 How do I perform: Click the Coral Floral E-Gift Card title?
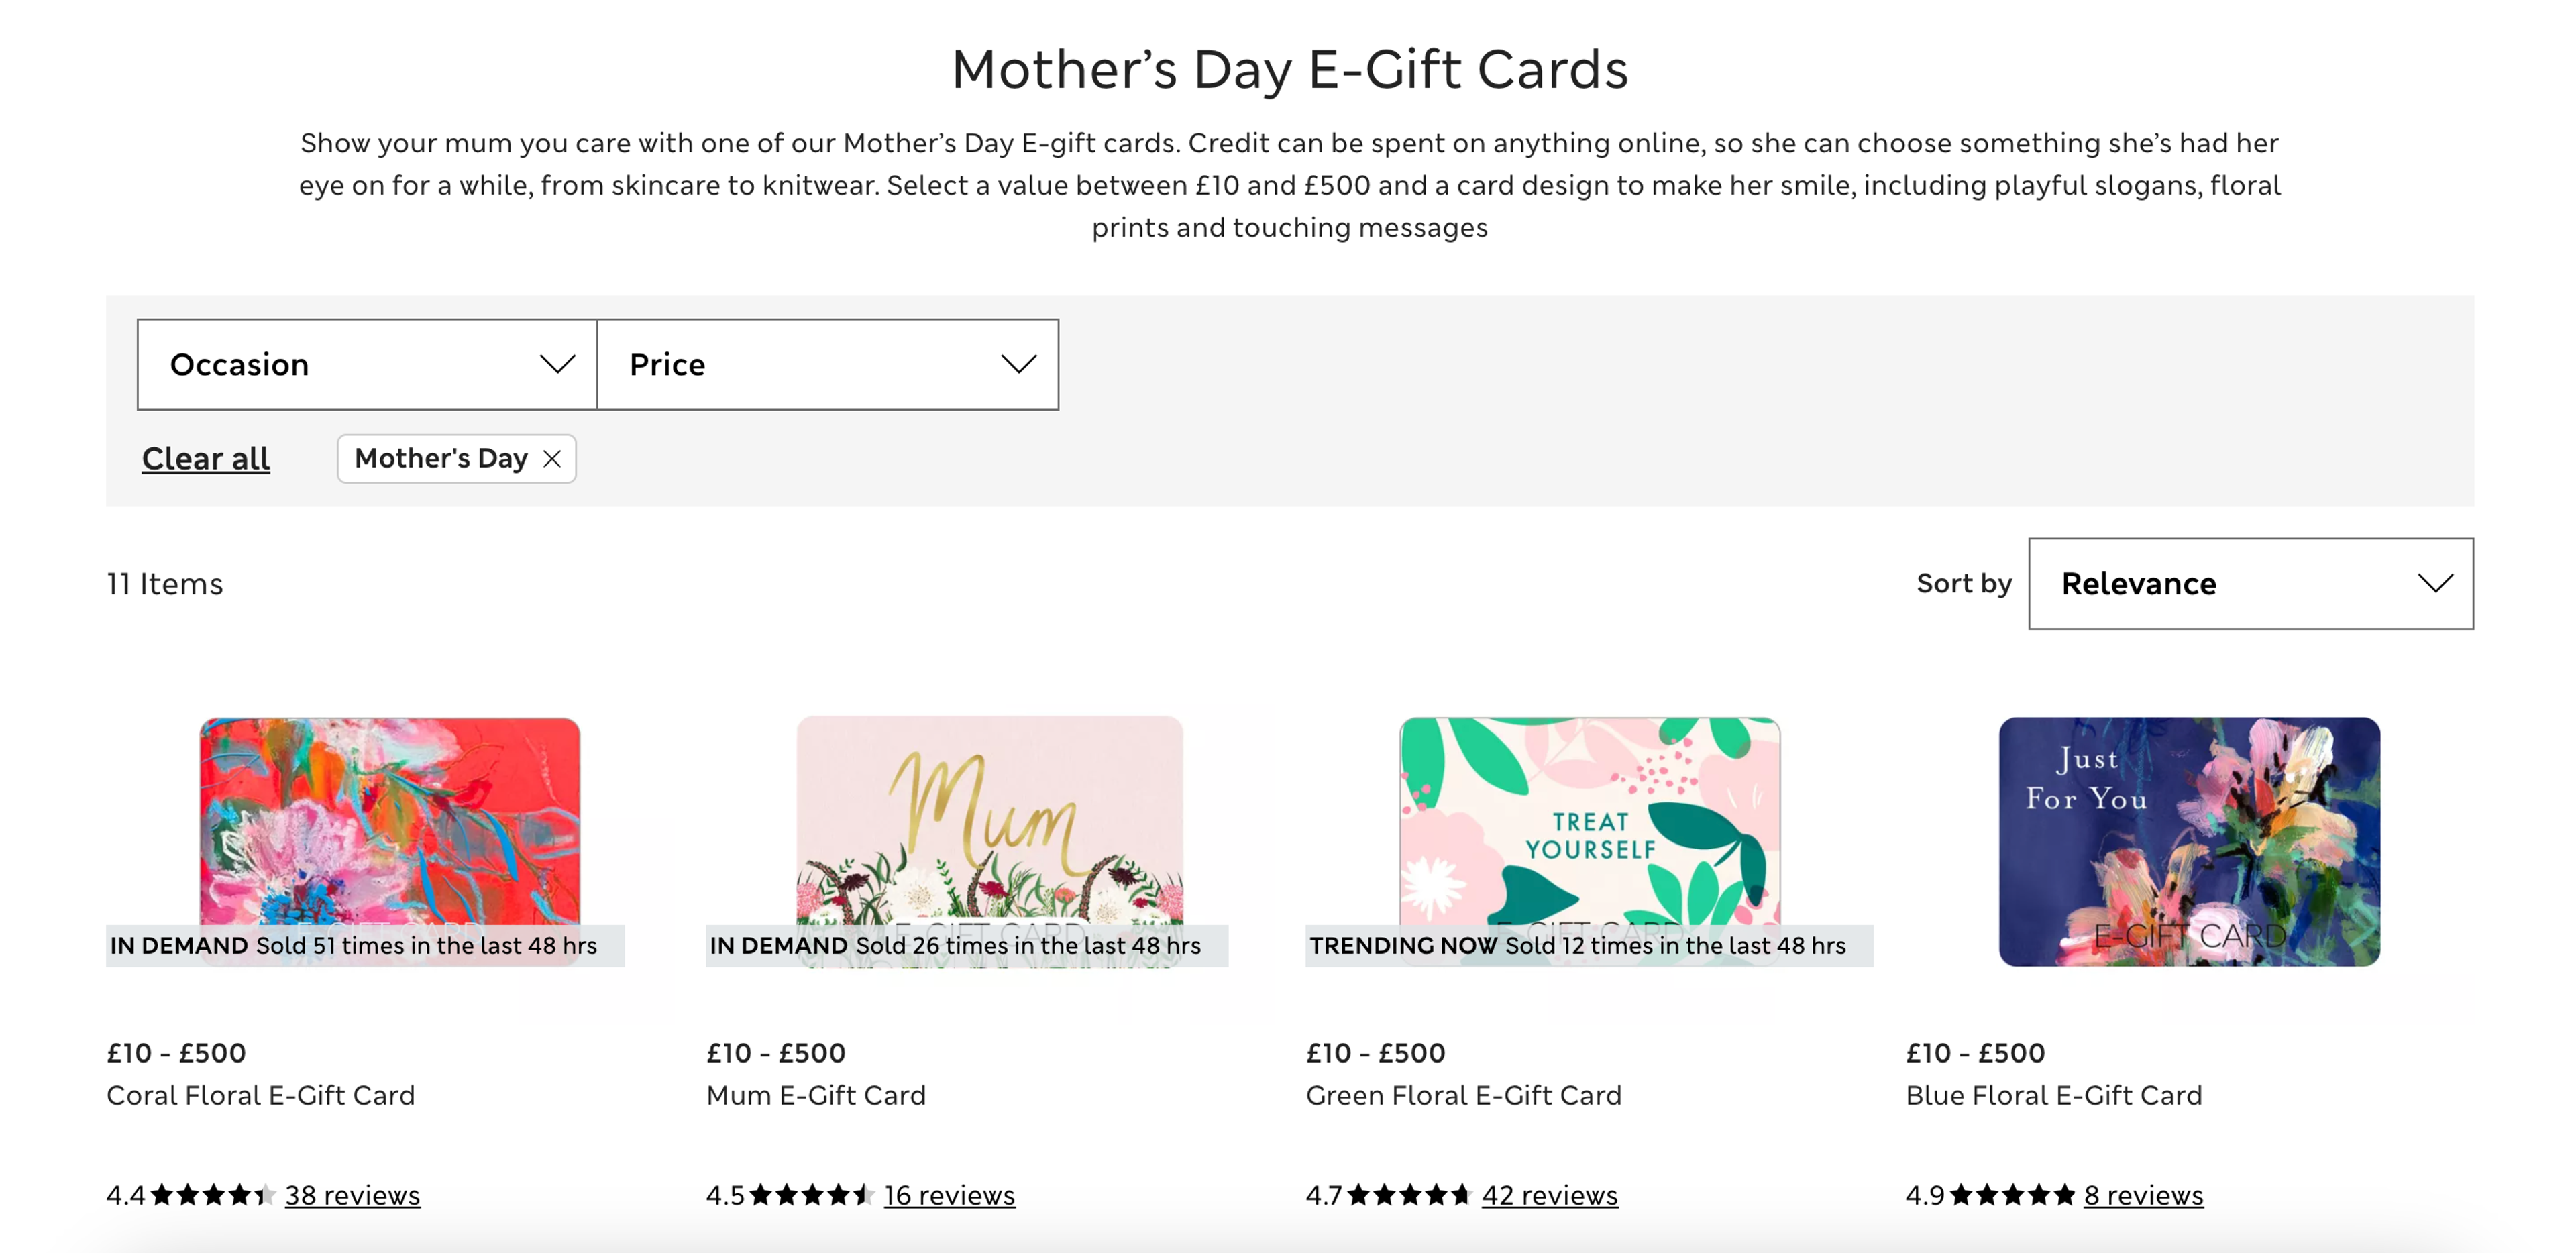(260, 1095)
